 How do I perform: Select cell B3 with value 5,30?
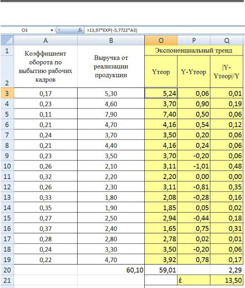click(111, 93)
